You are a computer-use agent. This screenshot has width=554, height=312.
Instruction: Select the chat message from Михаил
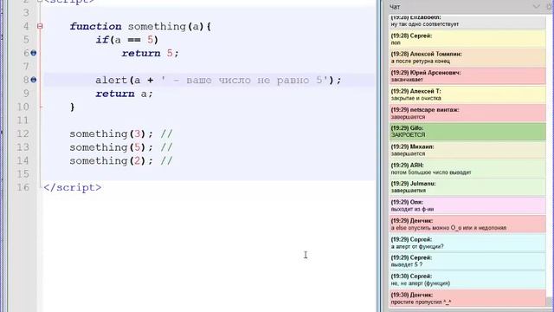467,150
